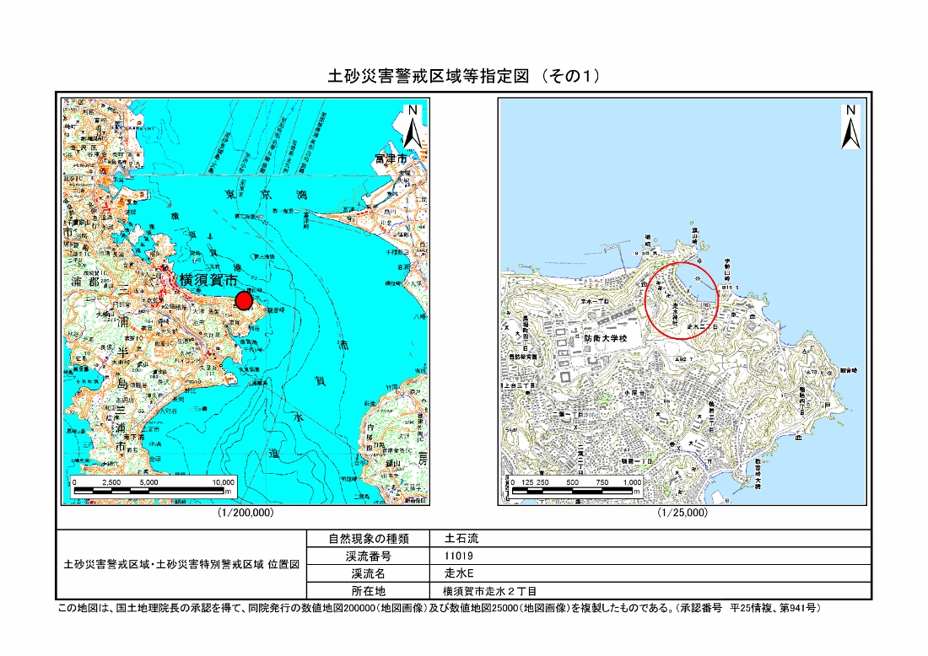Click the 防衛大学校 label on the map
This screenshot has height=656, width=928.
[607, 339]
